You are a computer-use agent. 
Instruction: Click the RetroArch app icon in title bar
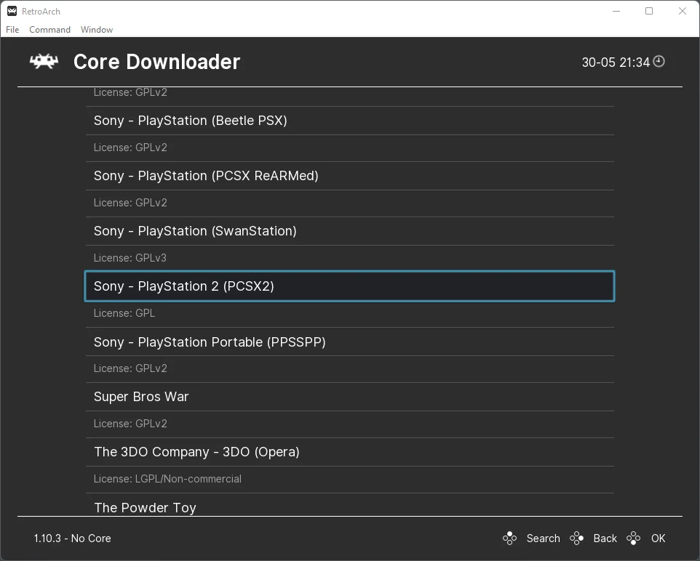(12, 11)
